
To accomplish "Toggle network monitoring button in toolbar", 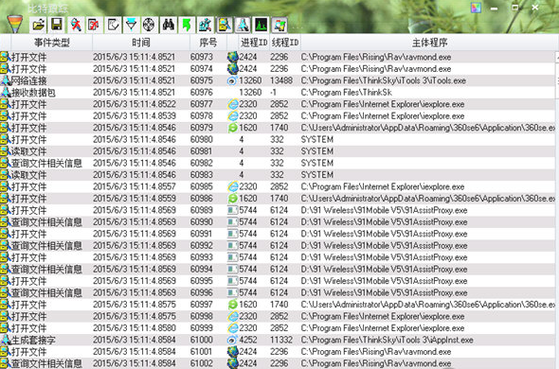I will tap(243, 25).
